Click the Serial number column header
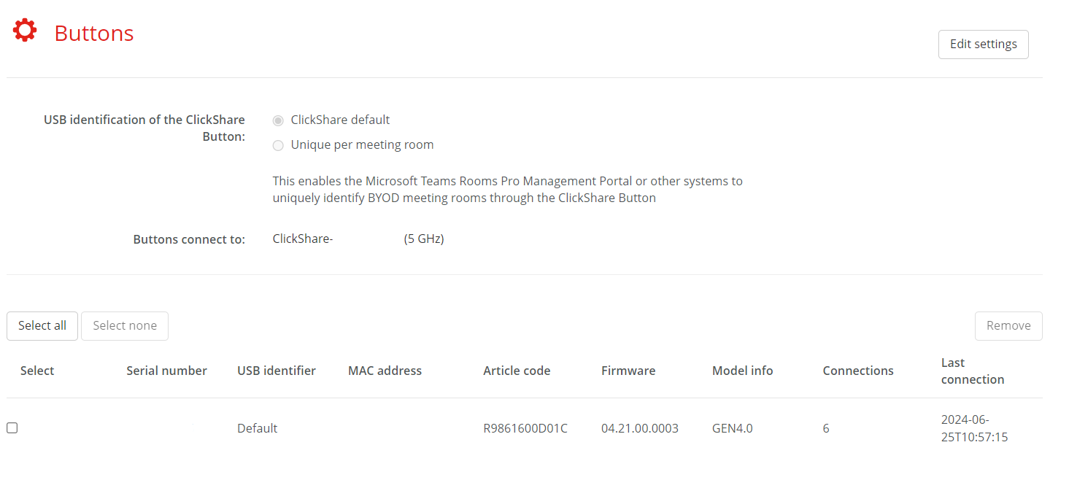The image size is (1069, 480). pos(166,371)
